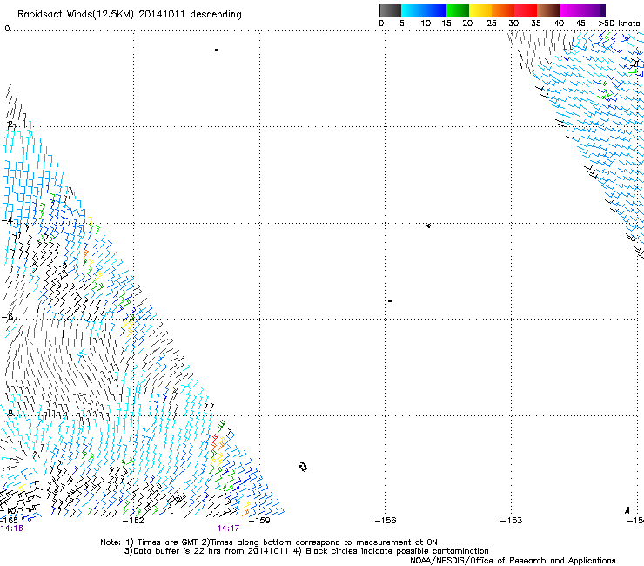Click the dark blue 10-15 knots color segment
The height and width of the screenshot is (566, 644).
435,10
